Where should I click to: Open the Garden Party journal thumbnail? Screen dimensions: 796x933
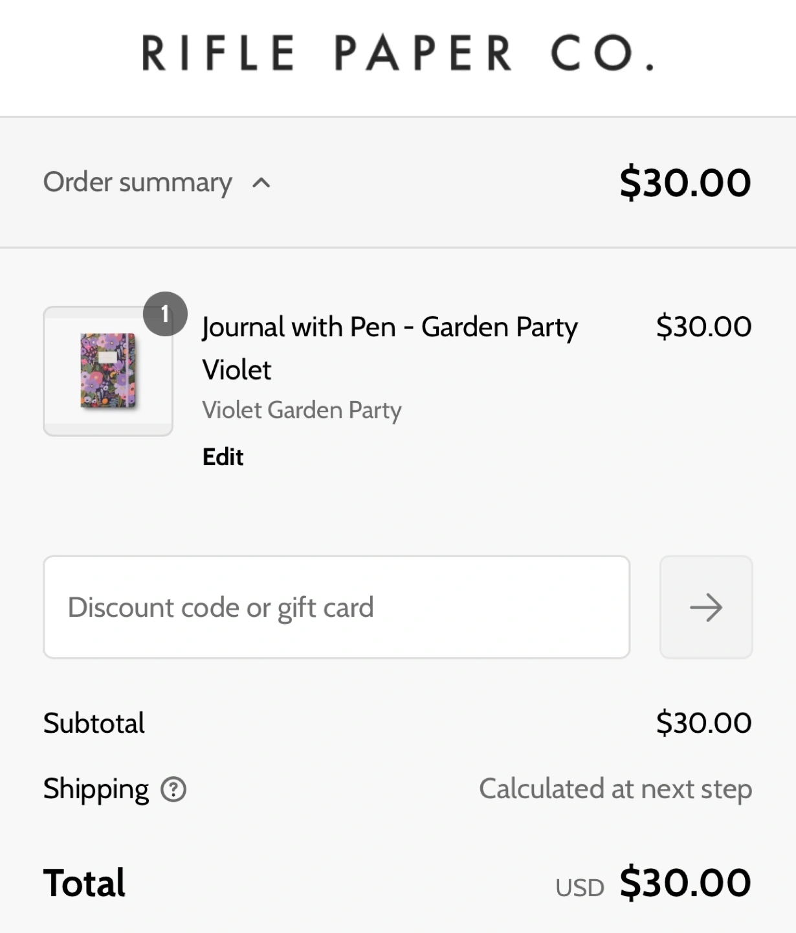(x=108, y=371)
